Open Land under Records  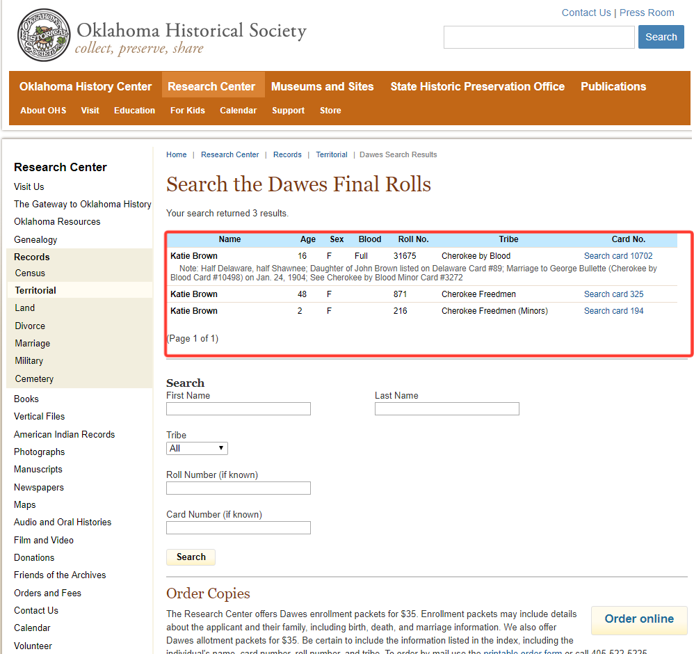point(25,308)
